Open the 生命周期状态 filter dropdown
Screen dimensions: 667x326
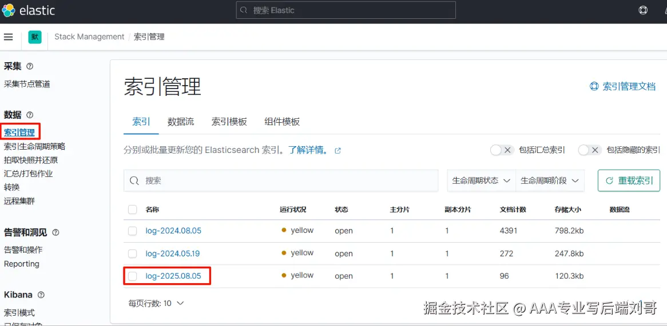[x=481, y=181]
